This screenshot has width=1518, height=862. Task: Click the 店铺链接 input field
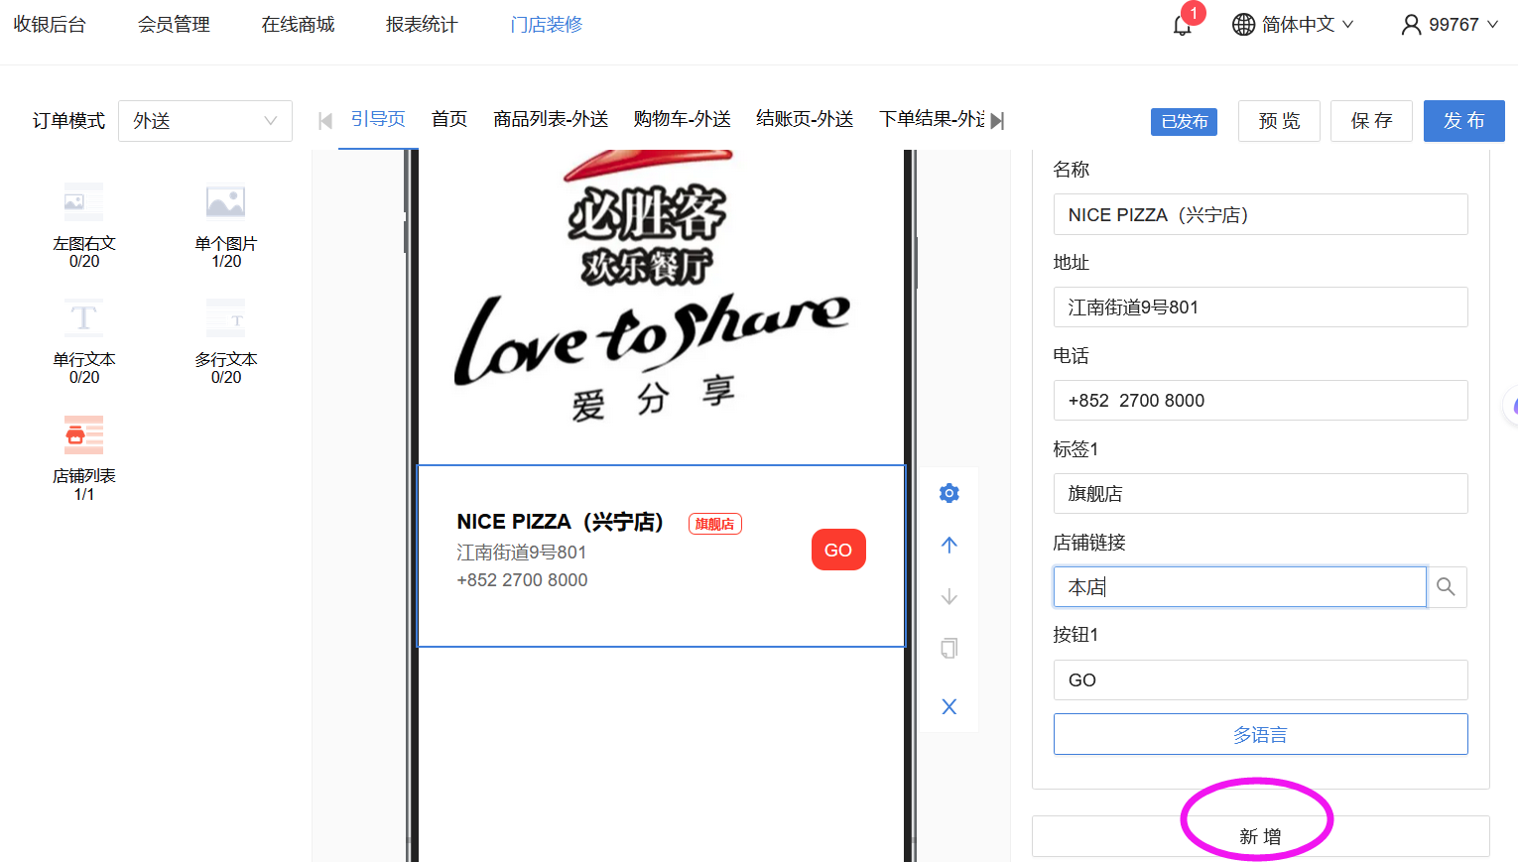1239,587
